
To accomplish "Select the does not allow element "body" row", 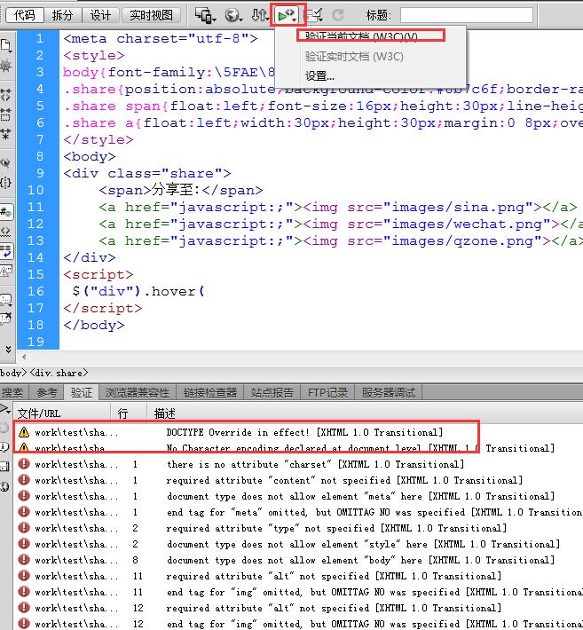I will [298, 560].
